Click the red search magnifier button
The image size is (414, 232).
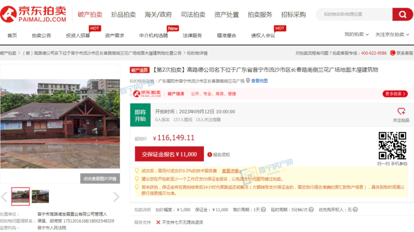[402, 14]
